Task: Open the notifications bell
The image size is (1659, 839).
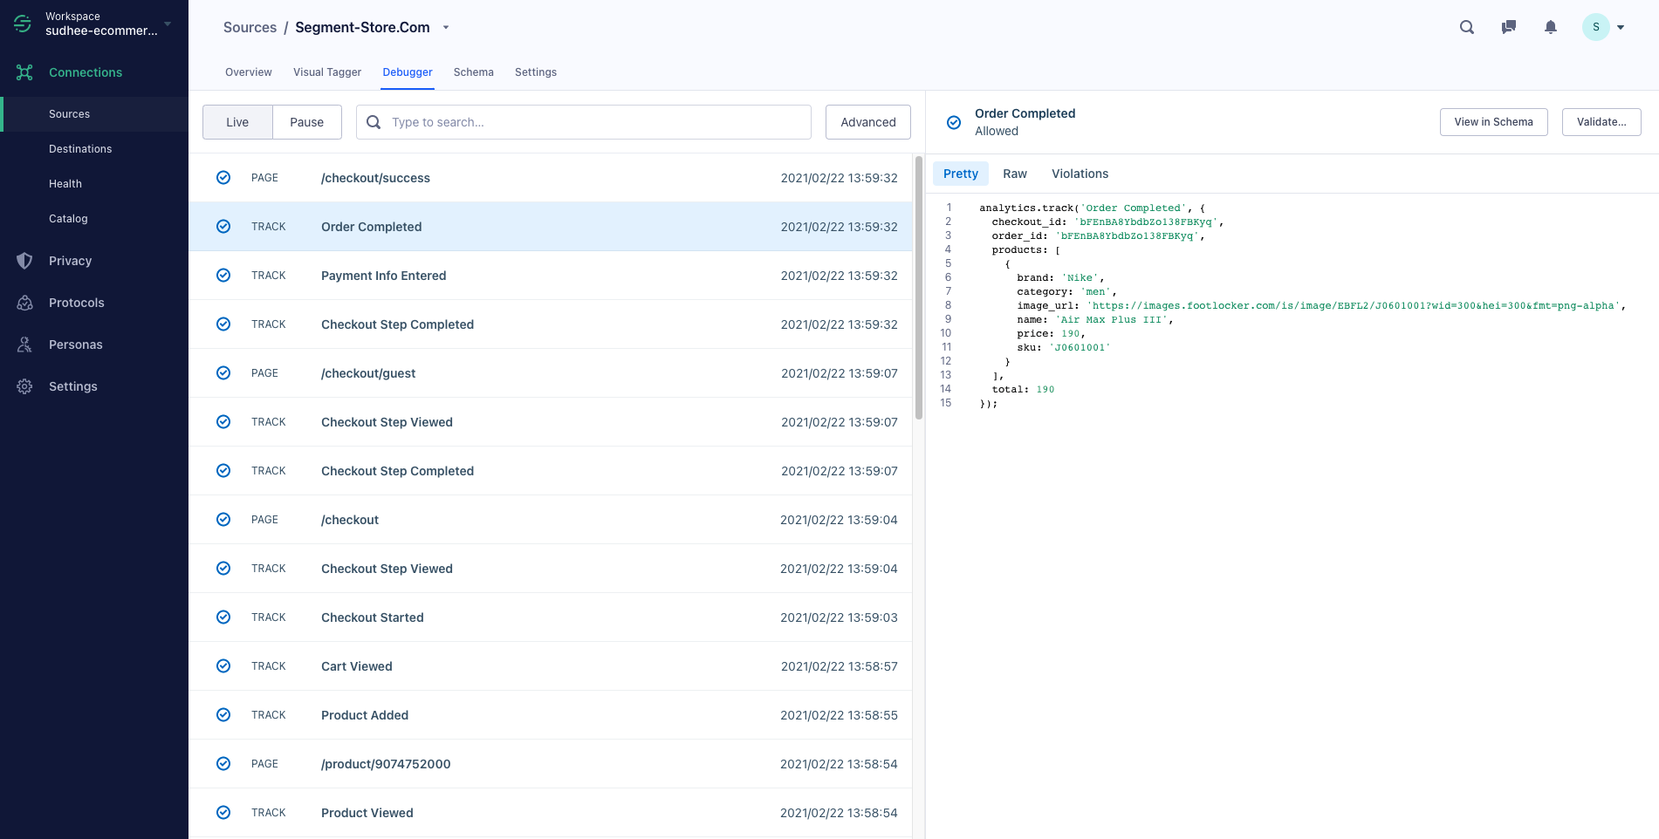Action: pyautogui.click(x=1551, y=27)
